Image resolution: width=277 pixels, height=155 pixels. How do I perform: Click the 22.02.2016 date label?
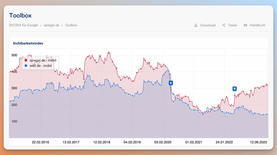coord(41,142)
